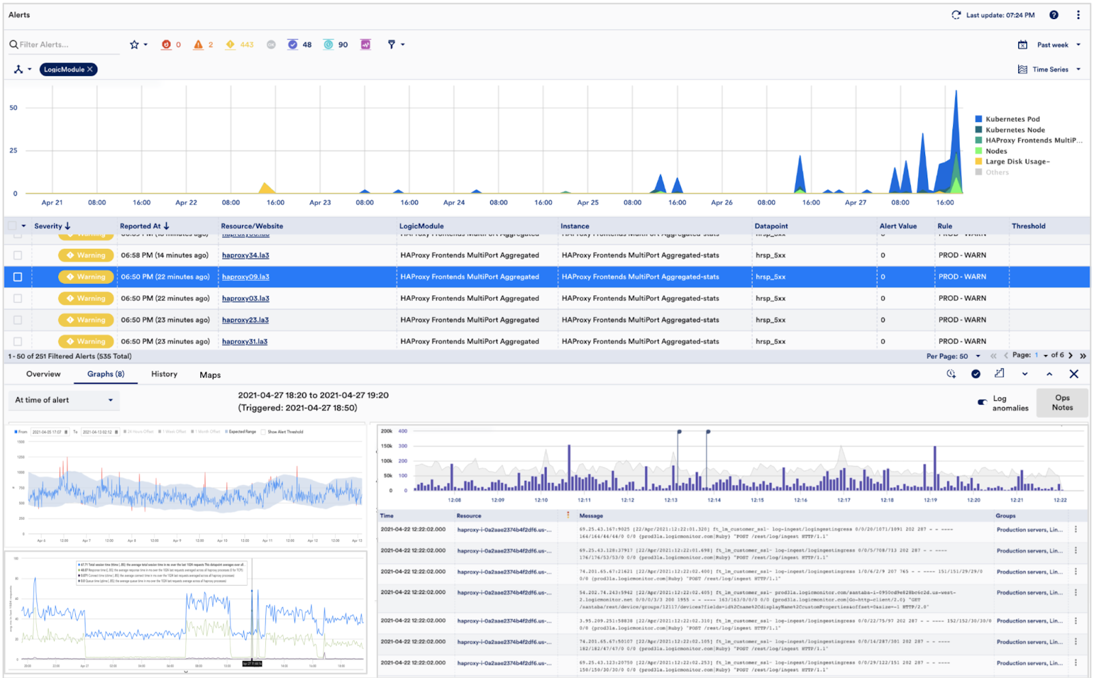Image resolution: width=1094 pixels, height=678 pixels.
Task: Select checkbox for haproxy31.la3 row
Action: [18, 341]
